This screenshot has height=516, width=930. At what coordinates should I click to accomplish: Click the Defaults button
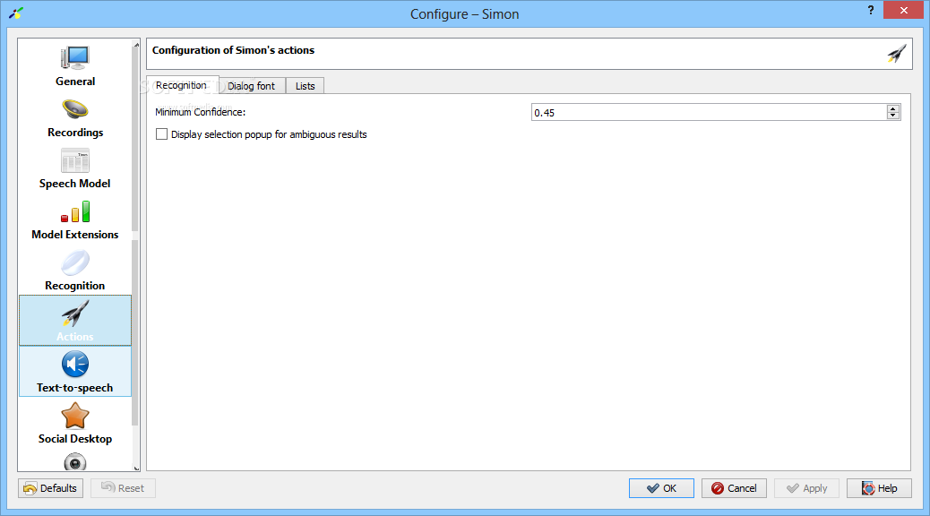click(50, 488)
